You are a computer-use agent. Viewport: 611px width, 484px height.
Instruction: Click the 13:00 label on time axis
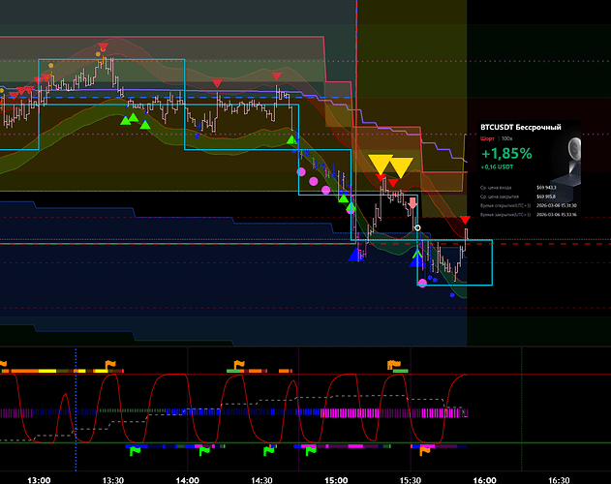tap(39, 477)
